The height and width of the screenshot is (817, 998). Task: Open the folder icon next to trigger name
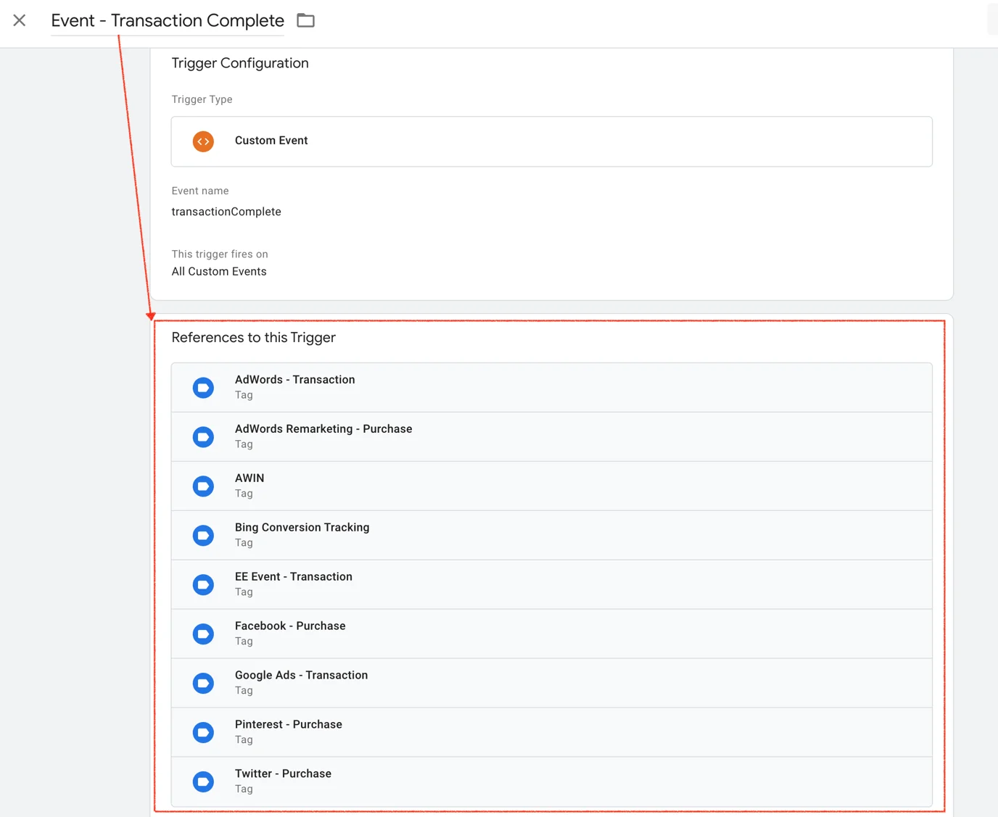tap(305, 20)
